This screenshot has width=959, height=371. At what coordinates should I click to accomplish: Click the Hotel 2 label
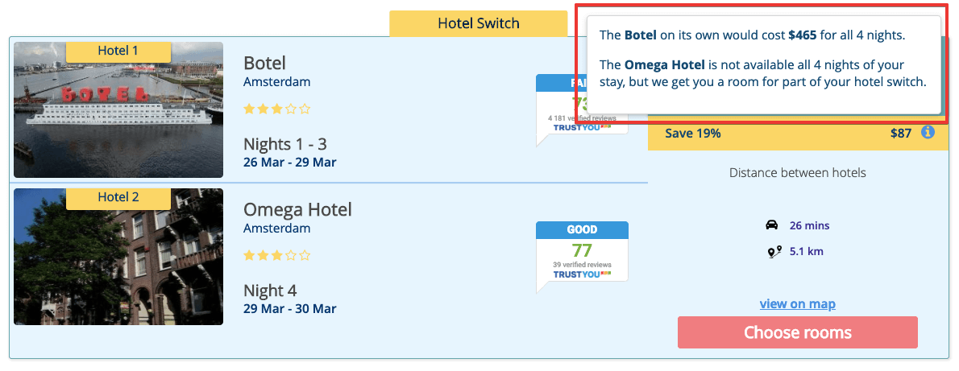click(118, 197)
